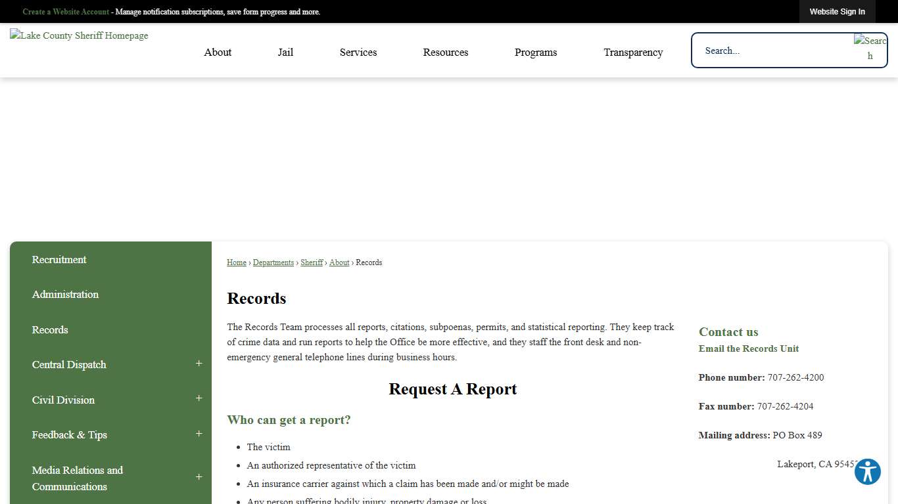Select Recruitment in the sidebar
Screen dimensions: 898x504
(59, 260)
